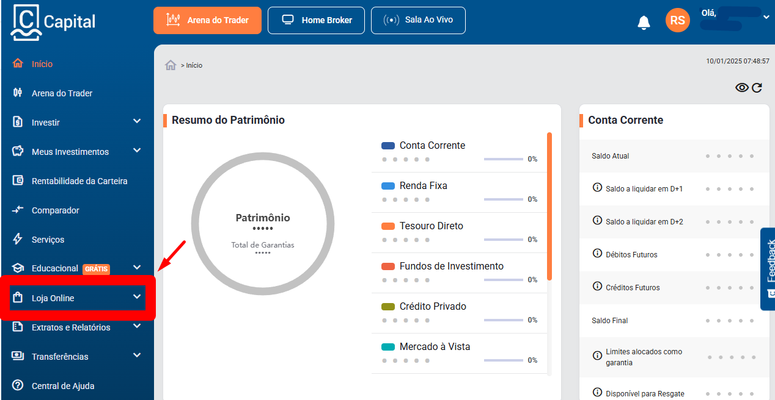Click the Transferências money icon

18,356
